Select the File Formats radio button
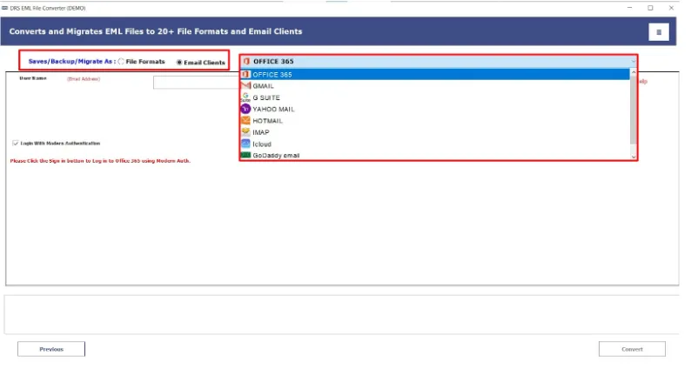The image size is (698, 375). pos(121,62)
